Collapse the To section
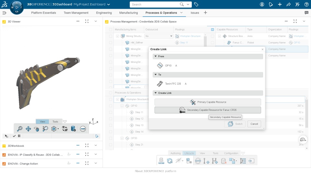Image resolution: width=311 pixels, height=175 pixels. pos(156,75)
